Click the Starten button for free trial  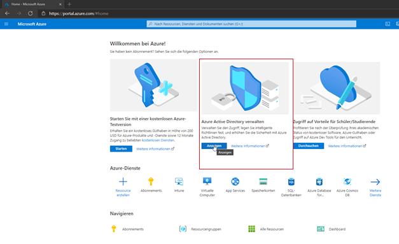click(x=121, y=148)
